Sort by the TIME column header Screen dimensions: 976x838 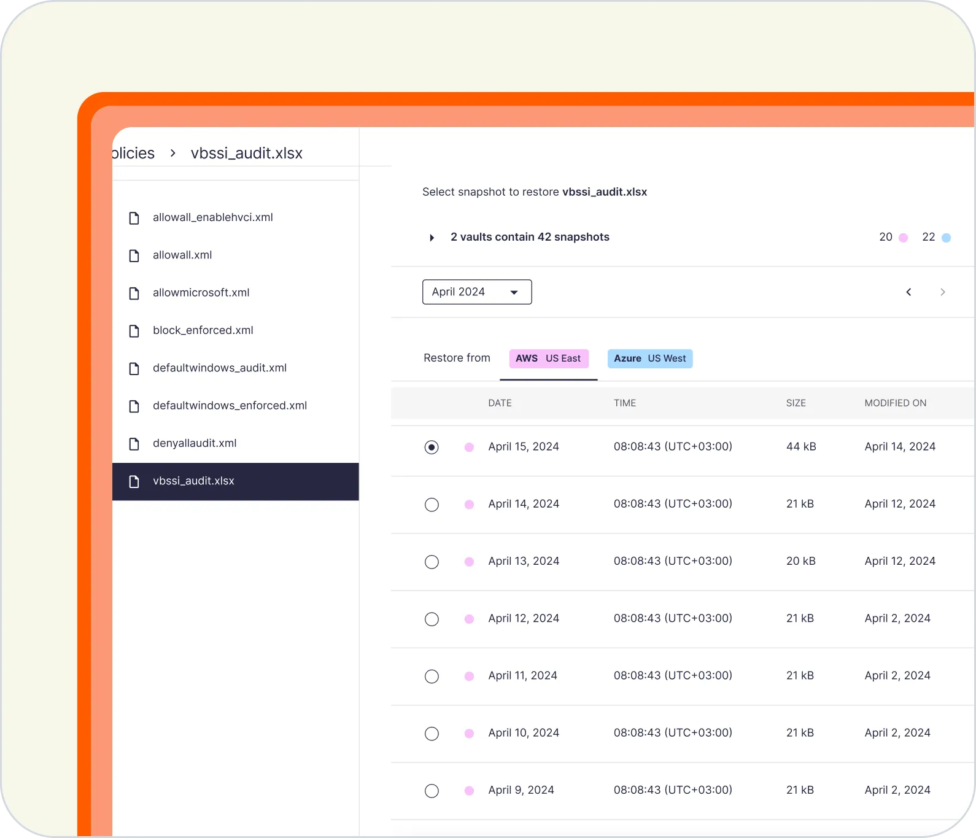(625, 403)
